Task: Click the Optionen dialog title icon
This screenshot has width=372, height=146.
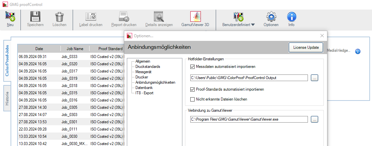Action: [x=129, y=36]
